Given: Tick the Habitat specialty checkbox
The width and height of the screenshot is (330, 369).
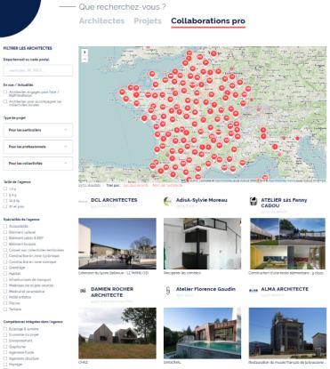Looking at the screenshot, I should [x=5, y=274].
